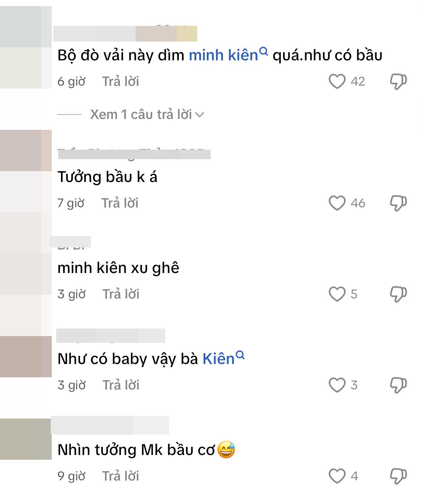The image size is (423, 501).
Task: Dislike the comment with 42 likes
Action: 399,81
